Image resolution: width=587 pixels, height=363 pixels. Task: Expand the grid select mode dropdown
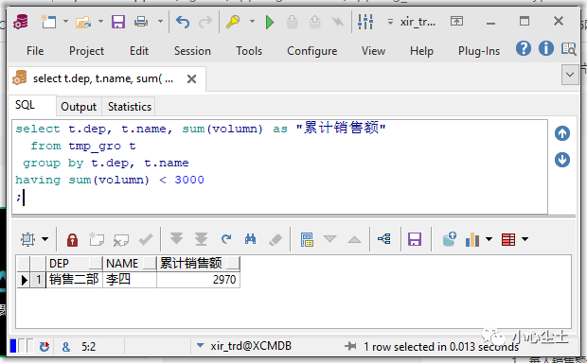44,239
